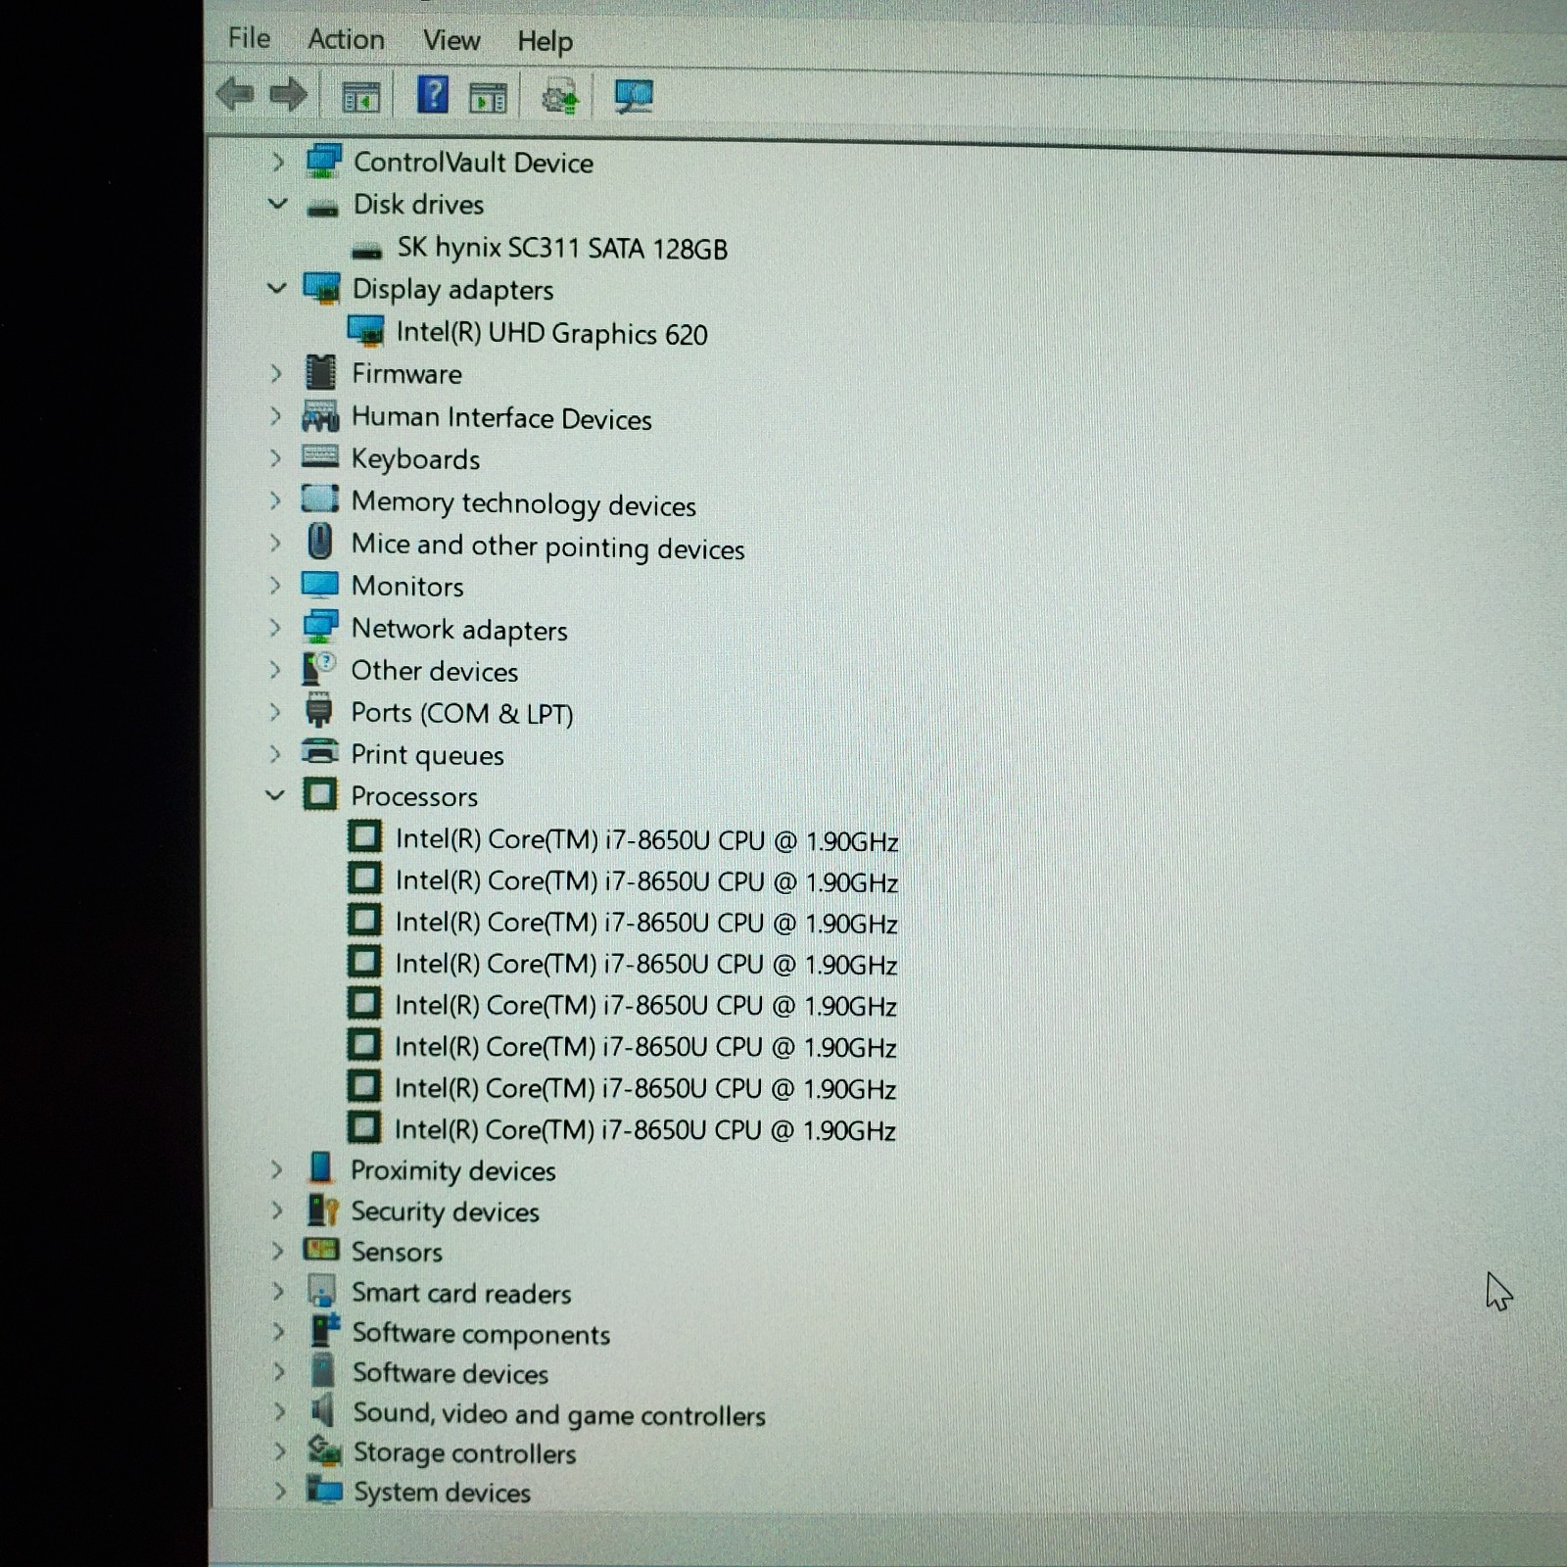This screenshot has height=1567, width=1567.
Task: Click the Keyboards category icon
Action: [x=320, y=455]
